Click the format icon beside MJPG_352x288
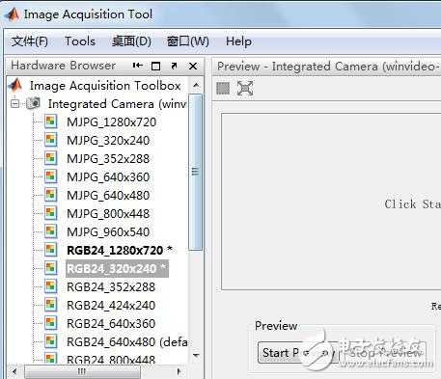 coord(51,158)
